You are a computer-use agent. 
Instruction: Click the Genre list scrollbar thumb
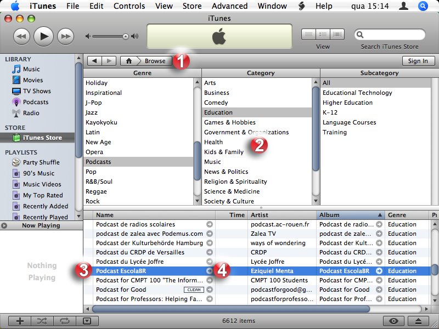tap(198, 161)
